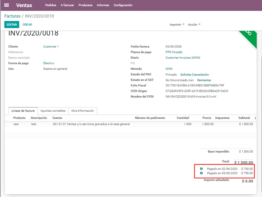Open column options kebab in invoice lines
This screenshot has height=197, width=262.
pos(256,118)
